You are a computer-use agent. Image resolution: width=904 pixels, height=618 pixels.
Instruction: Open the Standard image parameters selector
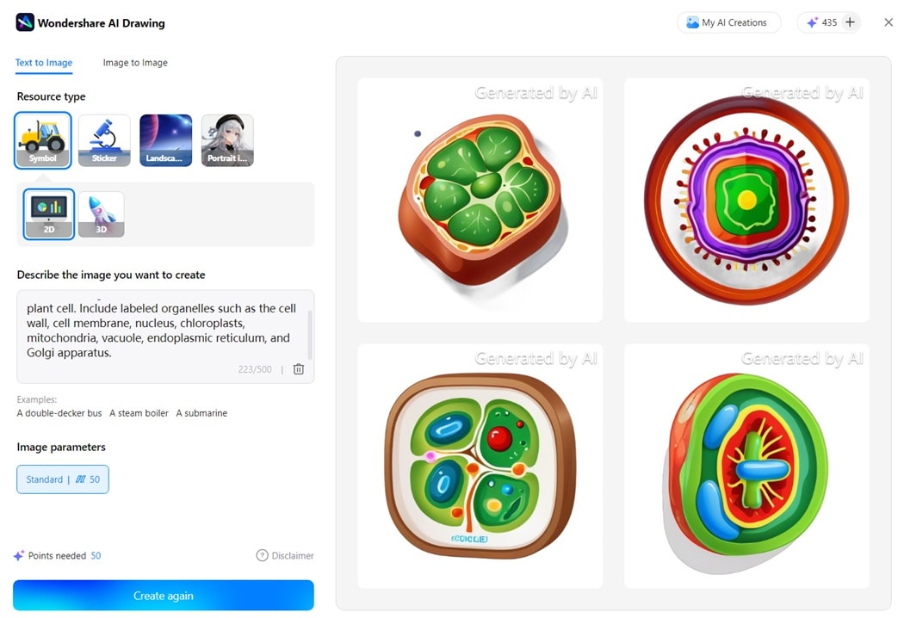pos(63,479)
